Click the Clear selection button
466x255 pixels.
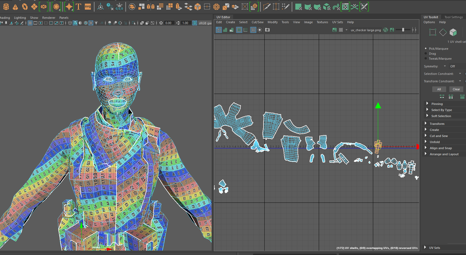[x=456, y=89]
